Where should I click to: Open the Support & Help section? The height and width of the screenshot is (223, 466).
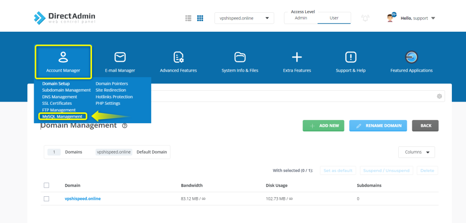point(351,62)
